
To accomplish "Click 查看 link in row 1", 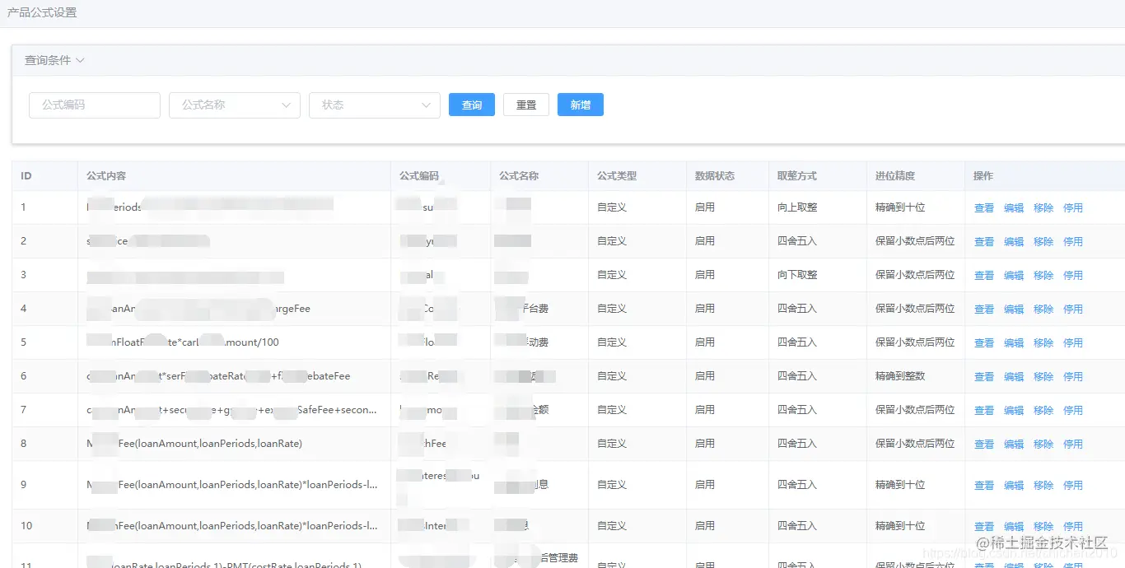I will [984, 208].
